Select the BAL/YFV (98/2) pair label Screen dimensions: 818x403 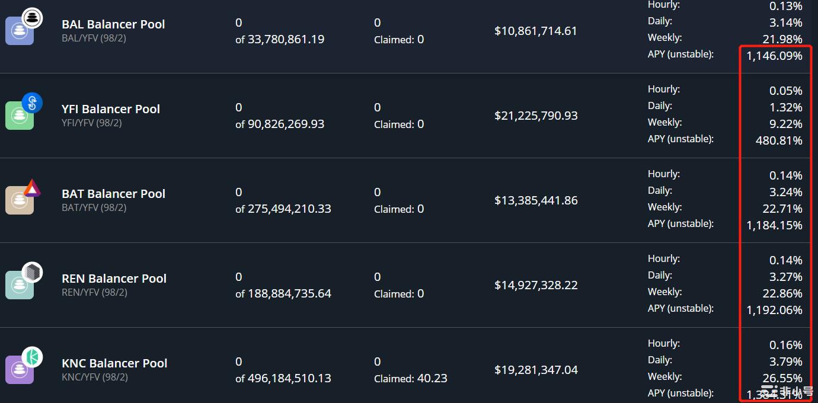[x=94, y=38]
